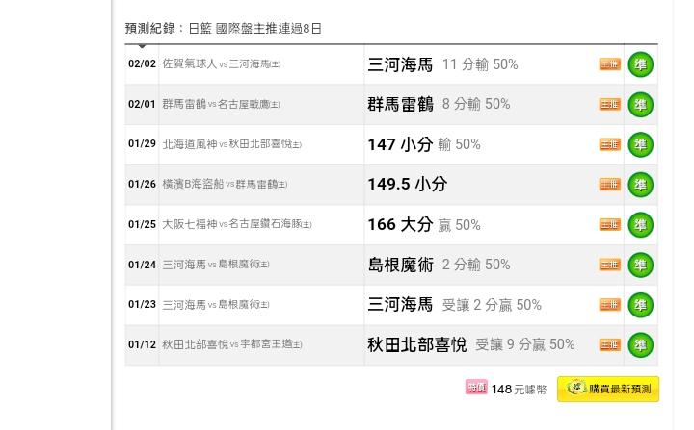Click the green 準 badge for 01/26

tap(640, 185)
